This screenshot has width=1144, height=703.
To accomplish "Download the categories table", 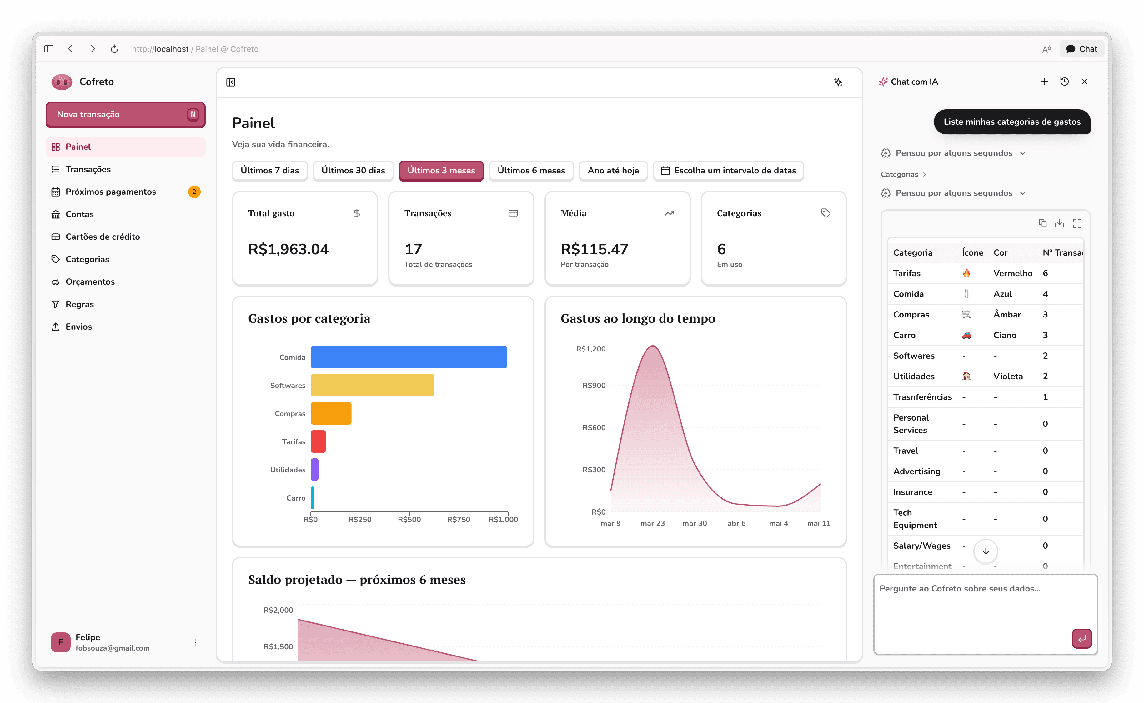I will click(1060, 224).
